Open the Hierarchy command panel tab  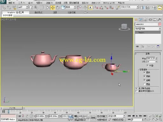tap(145, 20)
